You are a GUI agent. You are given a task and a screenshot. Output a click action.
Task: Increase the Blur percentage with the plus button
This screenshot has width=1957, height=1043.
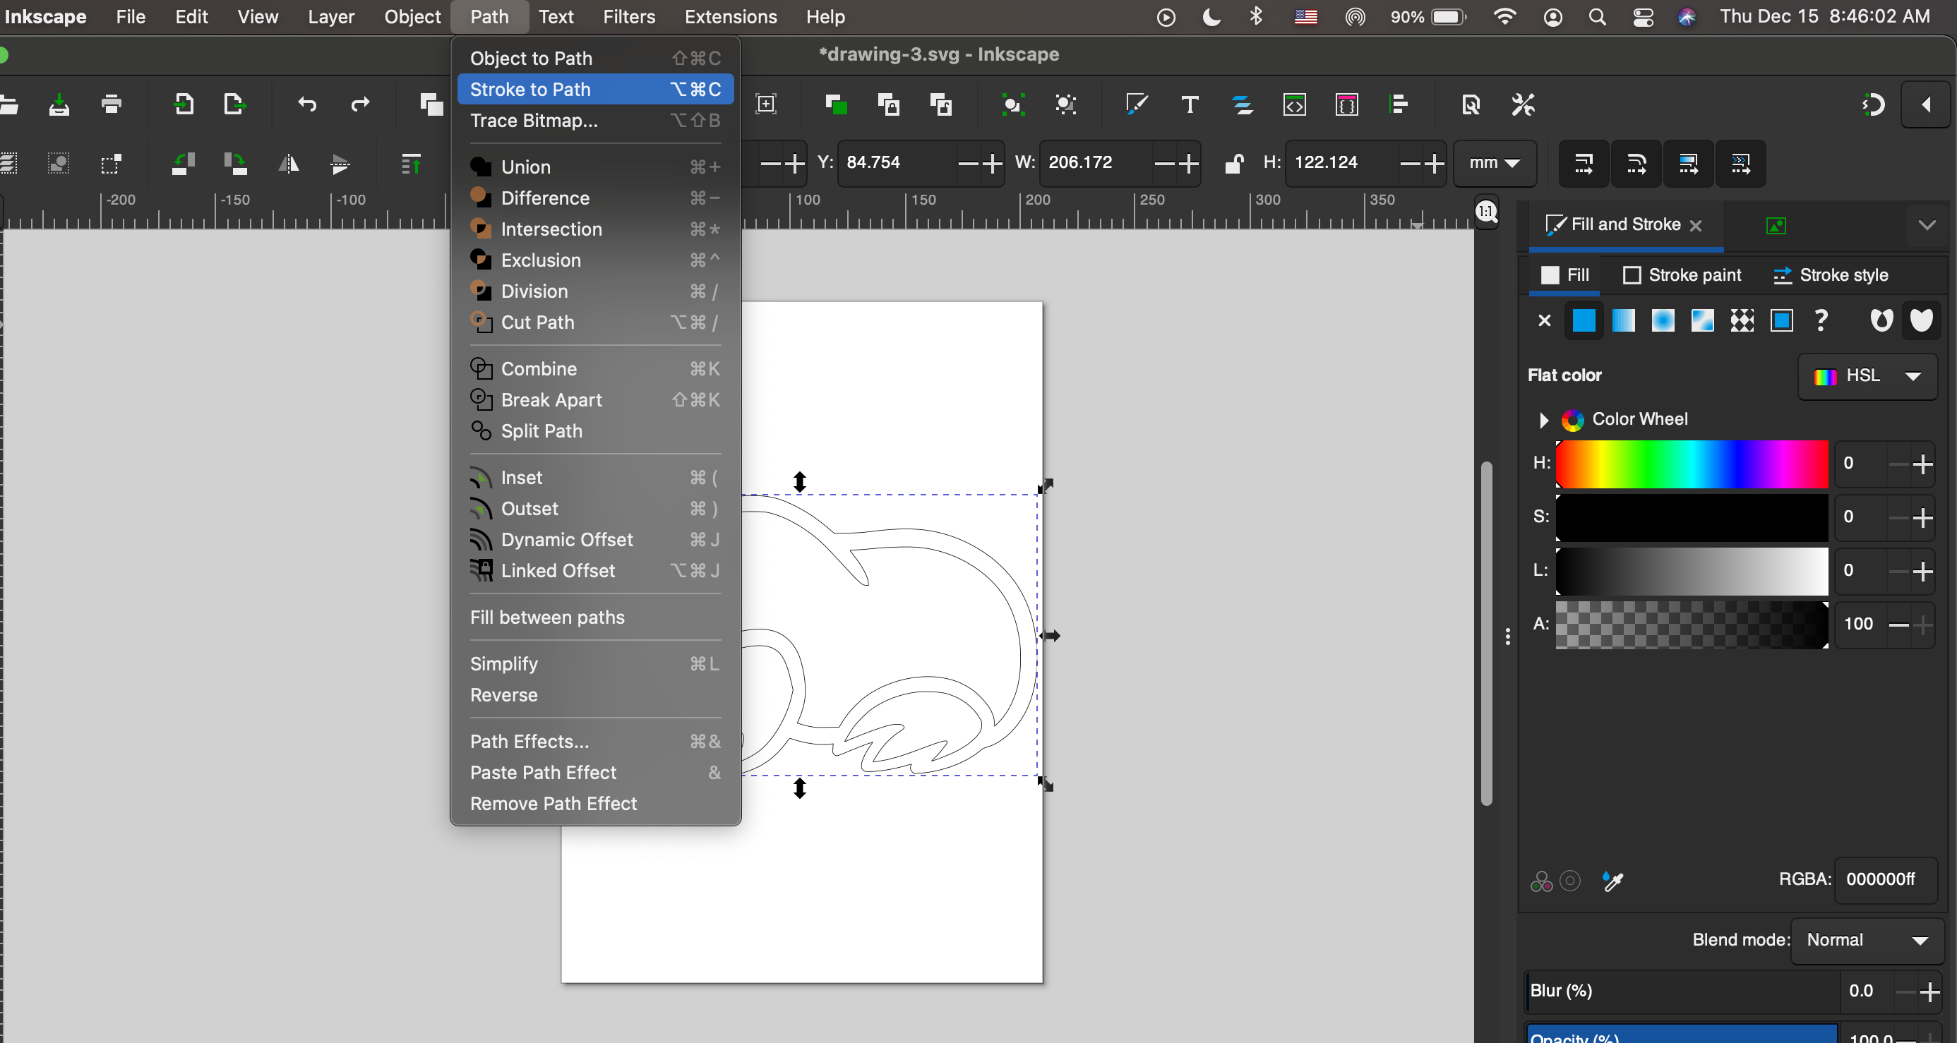[1931, 991]
